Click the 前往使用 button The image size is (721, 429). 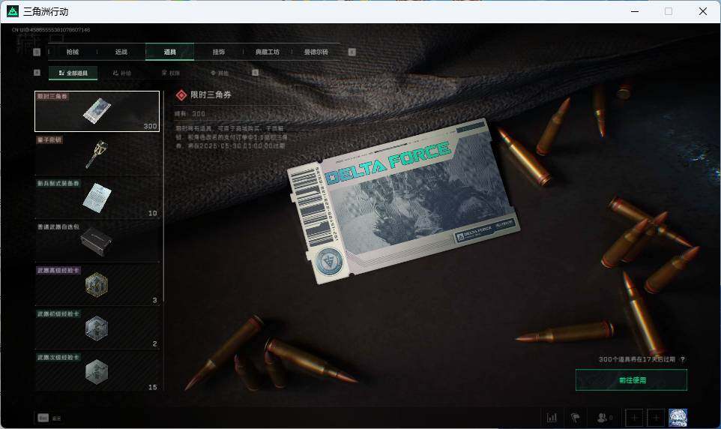(x=631, y=380)
